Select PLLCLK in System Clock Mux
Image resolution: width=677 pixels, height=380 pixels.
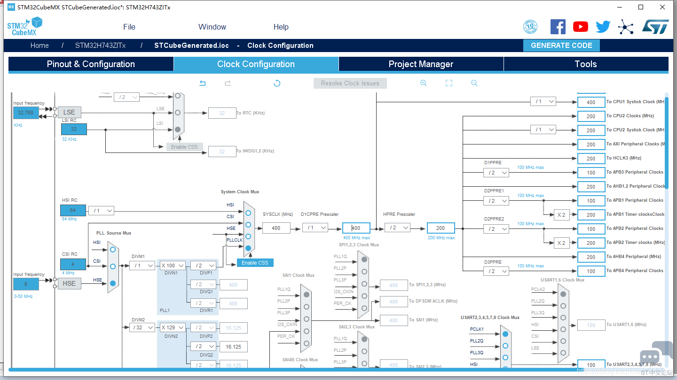point(248,248)
